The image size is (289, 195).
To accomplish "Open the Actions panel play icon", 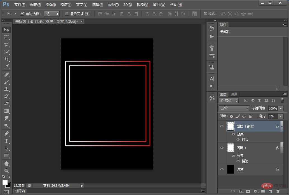I will (212, 36).
